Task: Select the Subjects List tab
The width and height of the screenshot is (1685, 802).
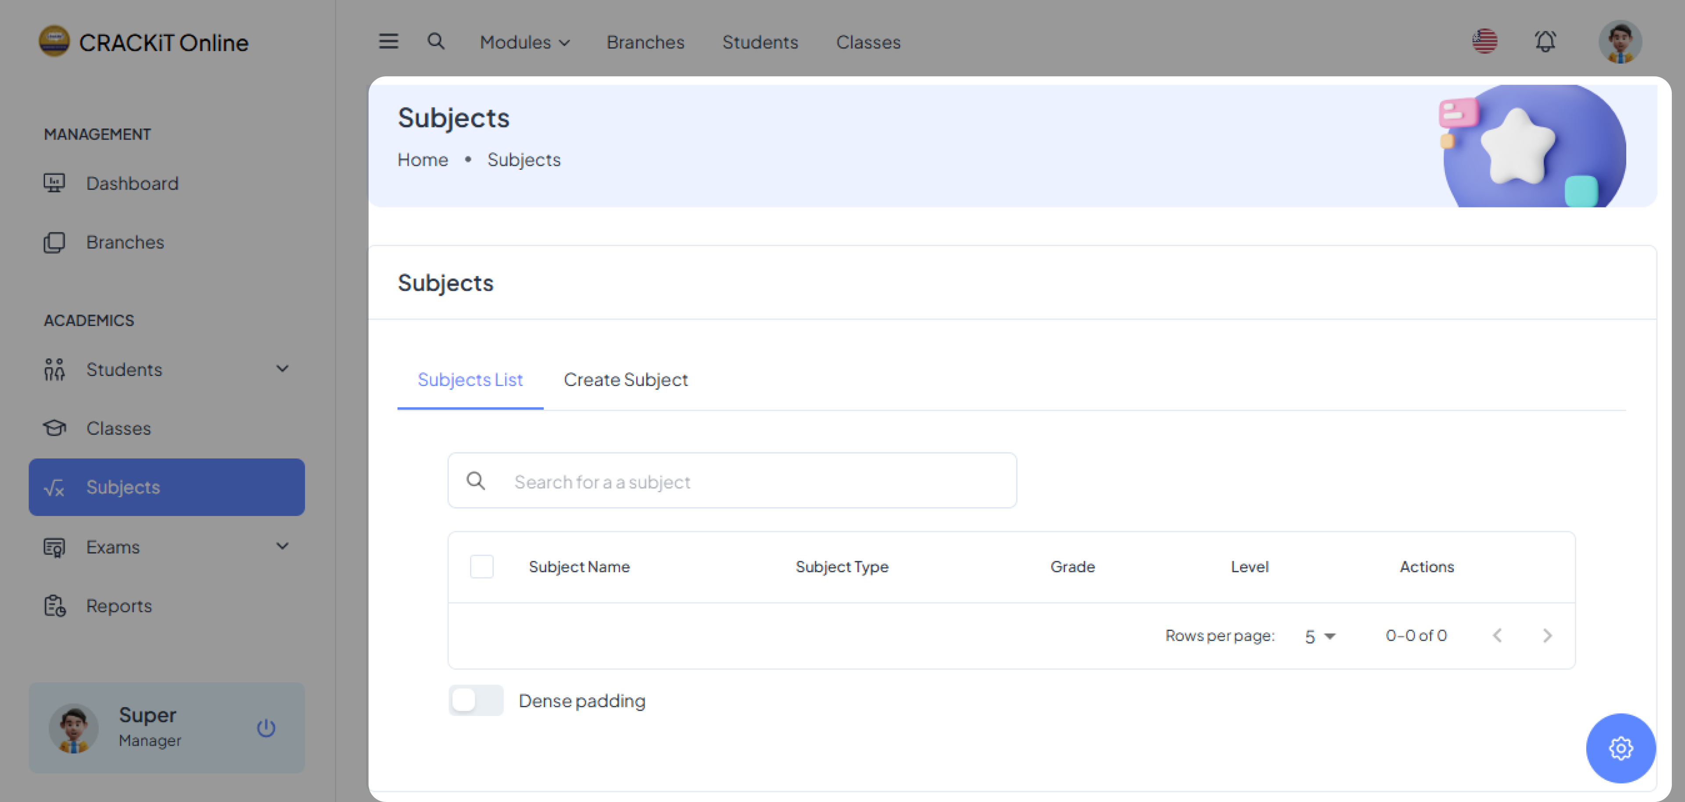Action: point(470,380)
